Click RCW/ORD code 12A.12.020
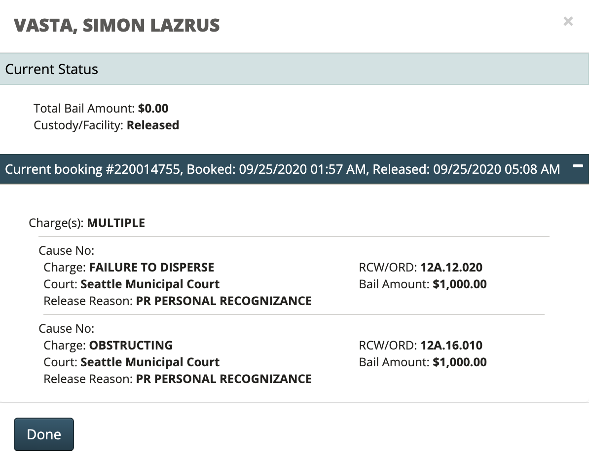 tap(451, 268)
